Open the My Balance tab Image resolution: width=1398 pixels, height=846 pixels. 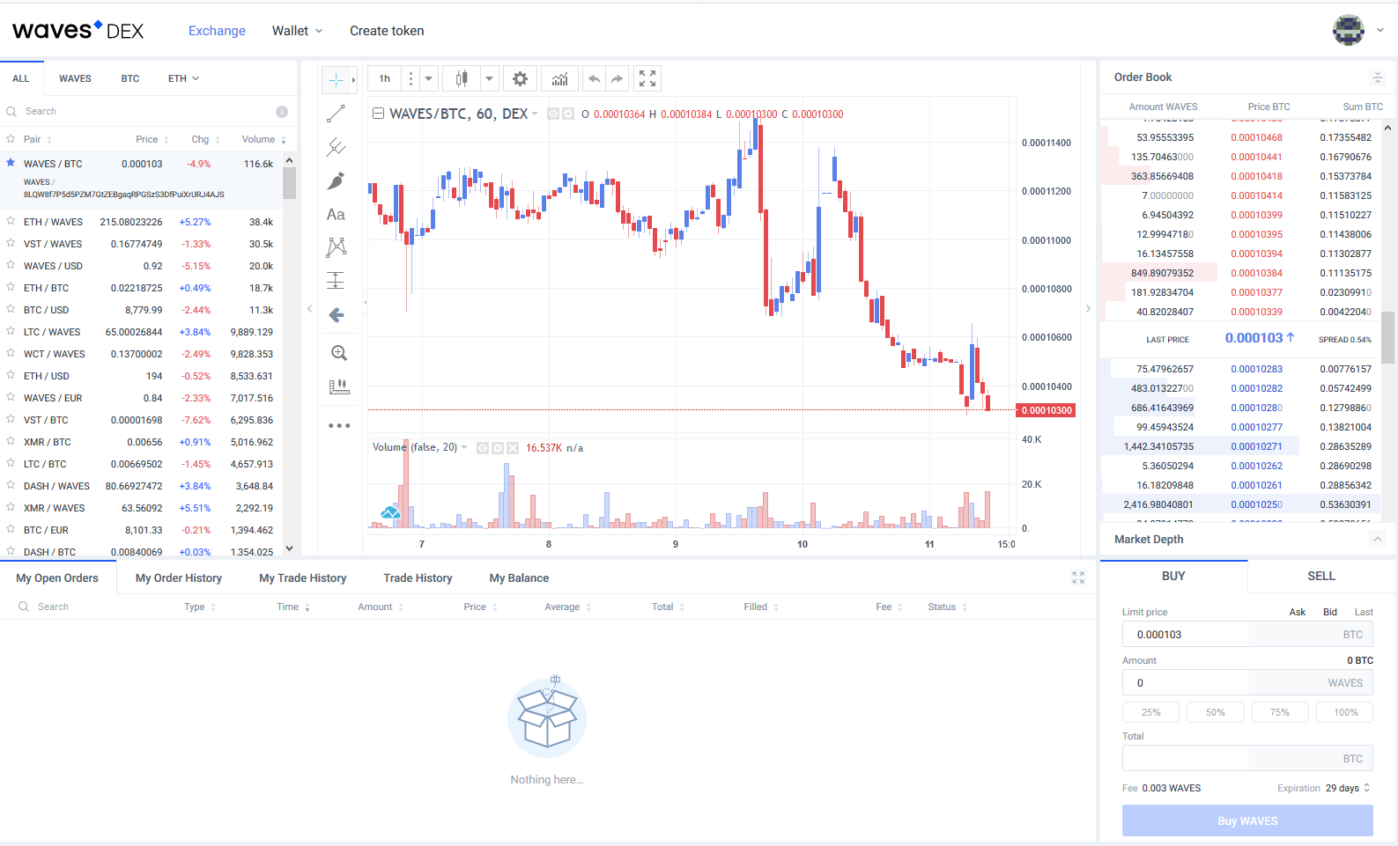tap(519, 578)
